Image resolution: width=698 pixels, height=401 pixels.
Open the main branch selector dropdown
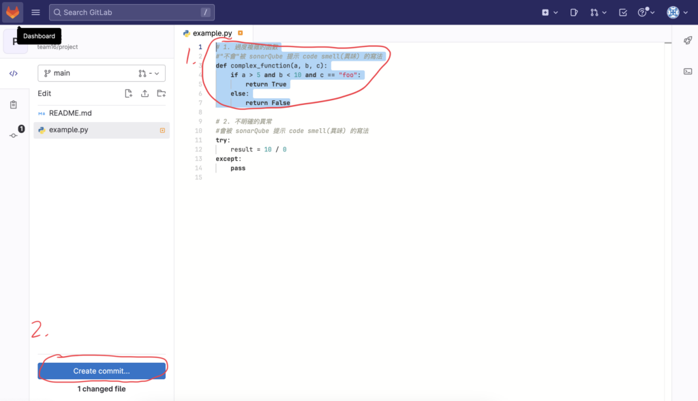coord(102,73)
